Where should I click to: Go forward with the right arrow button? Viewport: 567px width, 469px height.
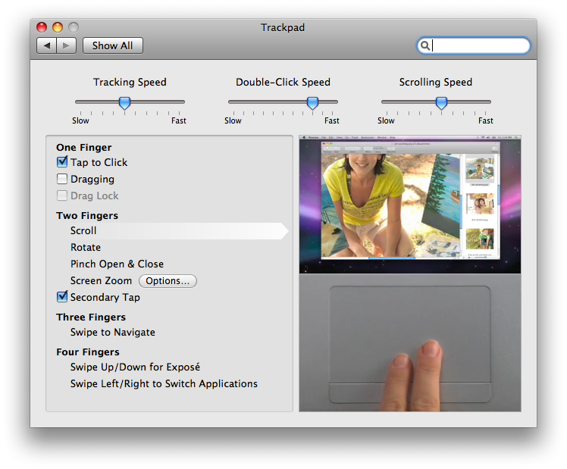click(66, 45)
